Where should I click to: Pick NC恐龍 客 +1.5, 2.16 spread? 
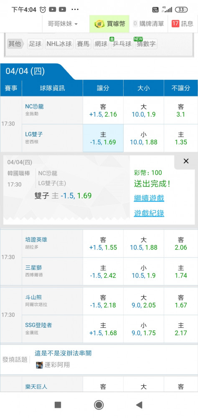tap(103, 110)
